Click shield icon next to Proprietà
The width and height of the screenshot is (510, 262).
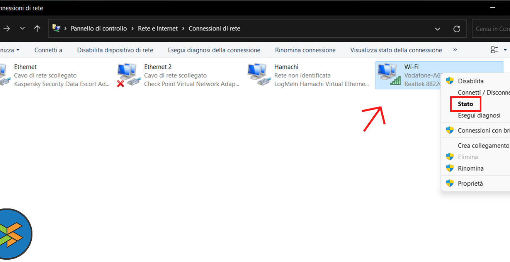(x=449, y=183)
